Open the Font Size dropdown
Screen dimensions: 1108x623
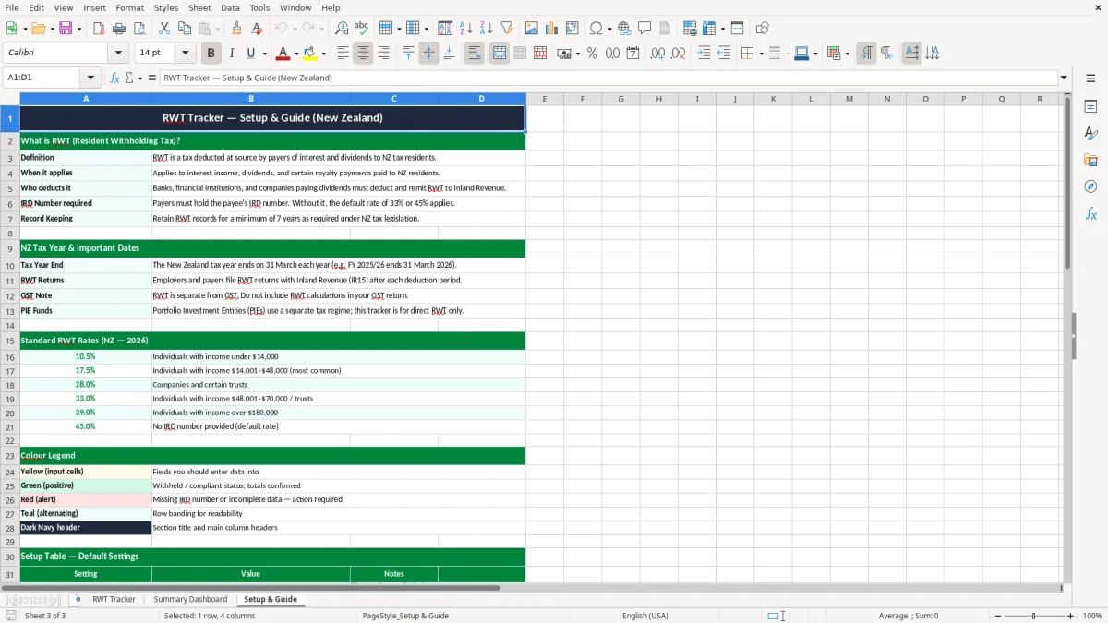(186, 54)
